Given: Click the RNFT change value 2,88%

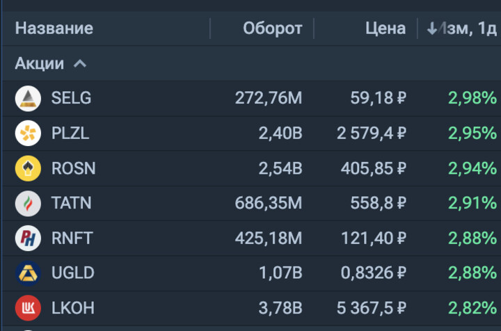Looking at the screenshot, I should [x=472, y=239].
